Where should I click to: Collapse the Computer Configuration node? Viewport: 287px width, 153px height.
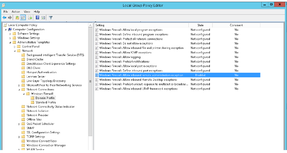(x=5, y=29)
